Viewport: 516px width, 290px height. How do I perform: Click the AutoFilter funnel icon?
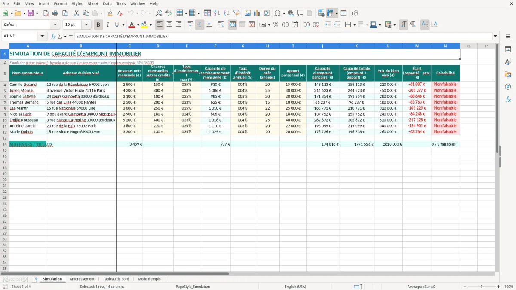click(236, 13)
